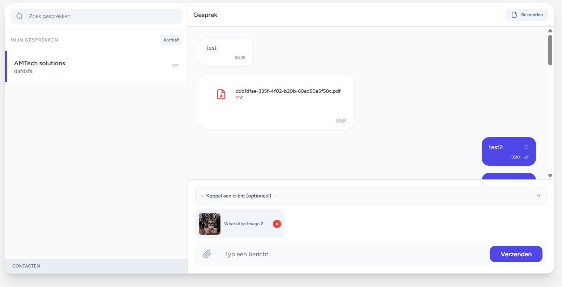The image size is (562, 287).
Task: Click the Gesprek title area
Action: pos(205,15)
